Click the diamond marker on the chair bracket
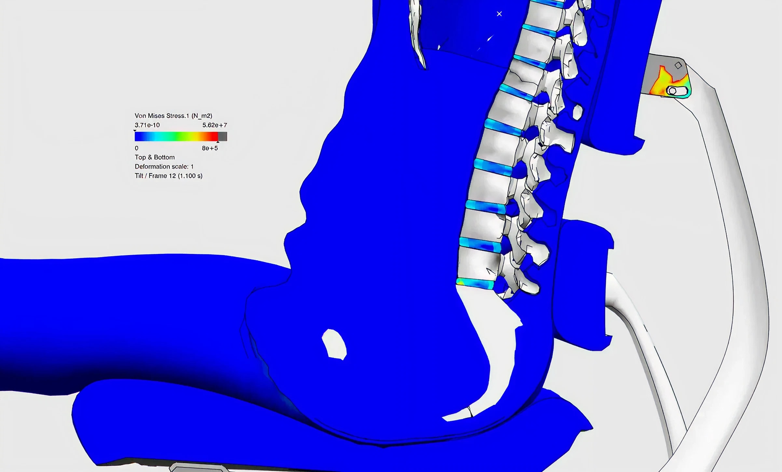Image resolution: width=782 pixels, height=472 pixels. 678,65
